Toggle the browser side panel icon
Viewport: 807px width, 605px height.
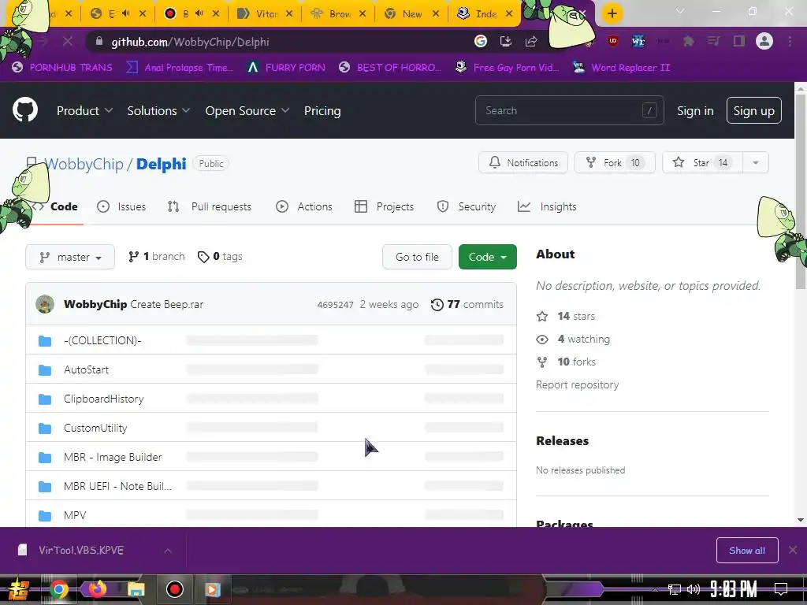[x=739, y=41]
